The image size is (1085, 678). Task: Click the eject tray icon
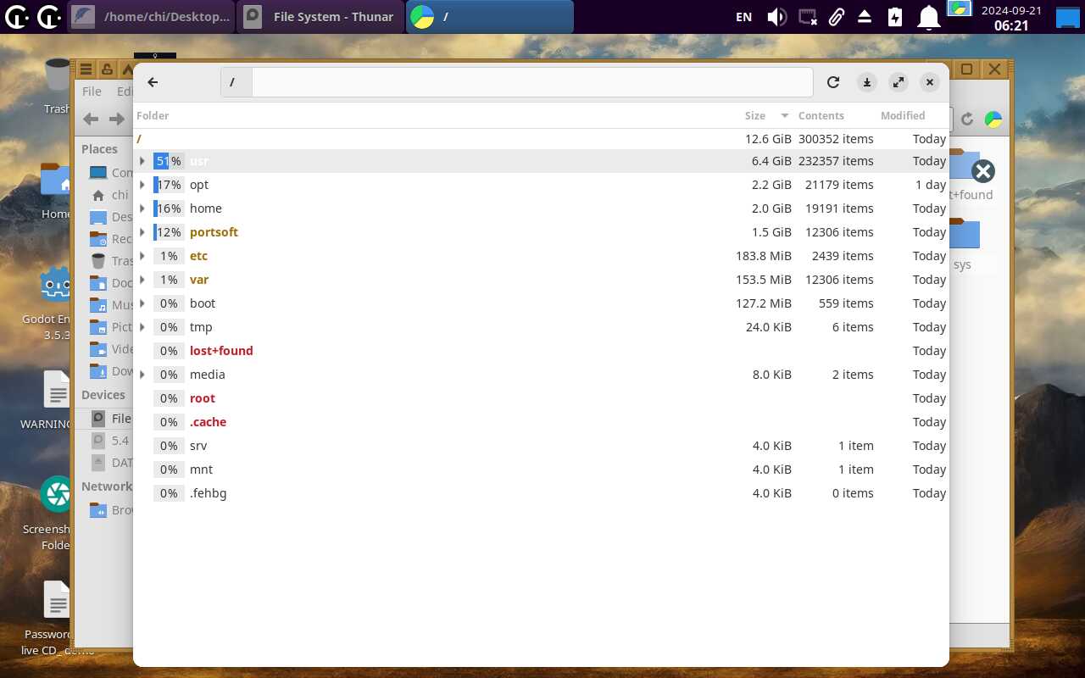[x=865, y=17]
